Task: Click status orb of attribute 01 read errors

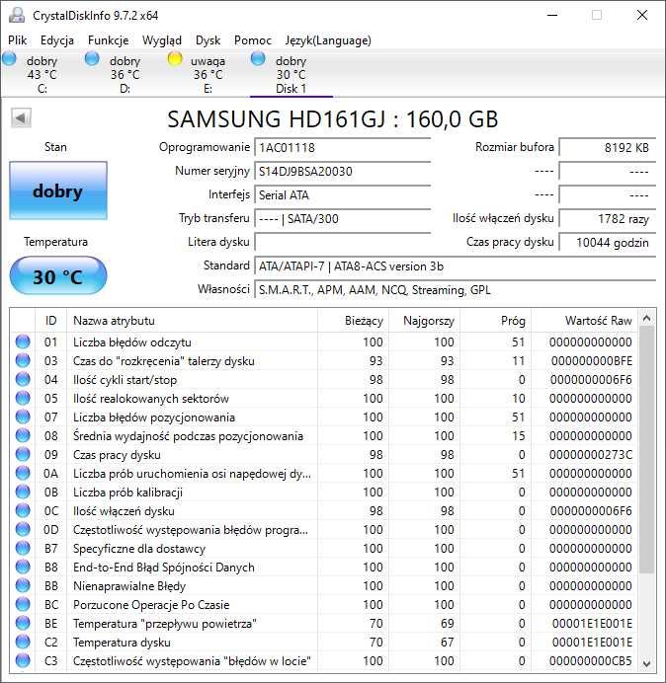Action: click(x=23, y=341)
